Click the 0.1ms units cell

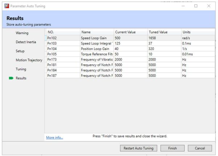[x=198, y=44]
